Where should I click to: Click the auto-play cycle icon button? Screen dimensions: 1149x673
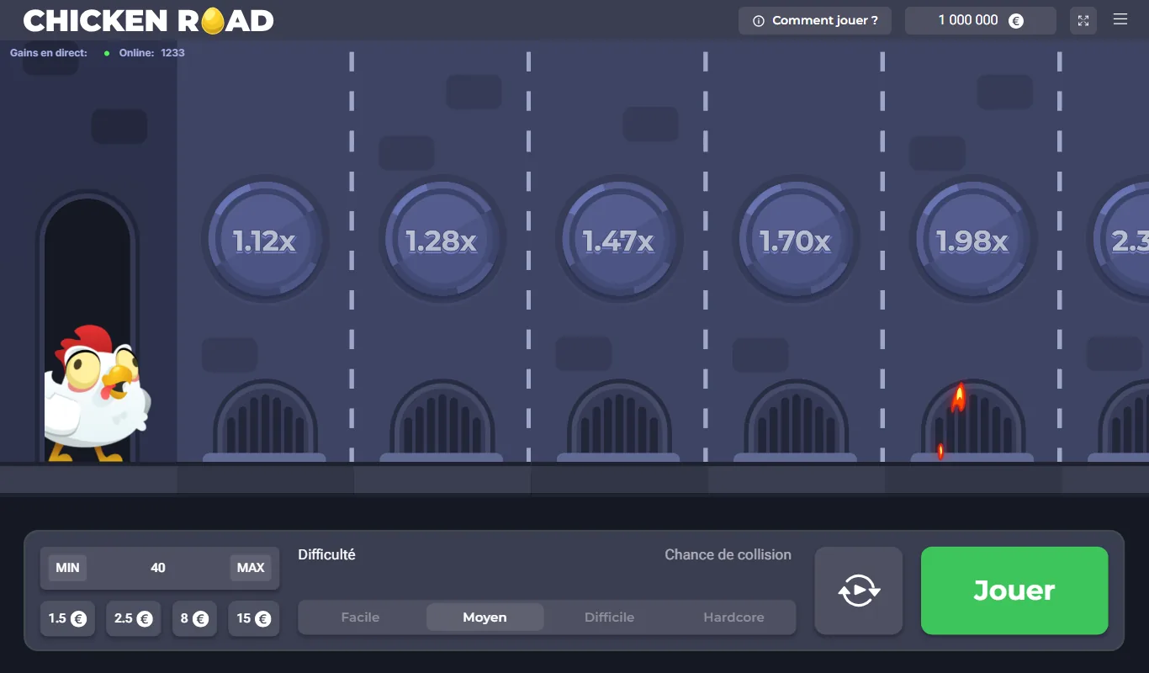click(859, 591)
